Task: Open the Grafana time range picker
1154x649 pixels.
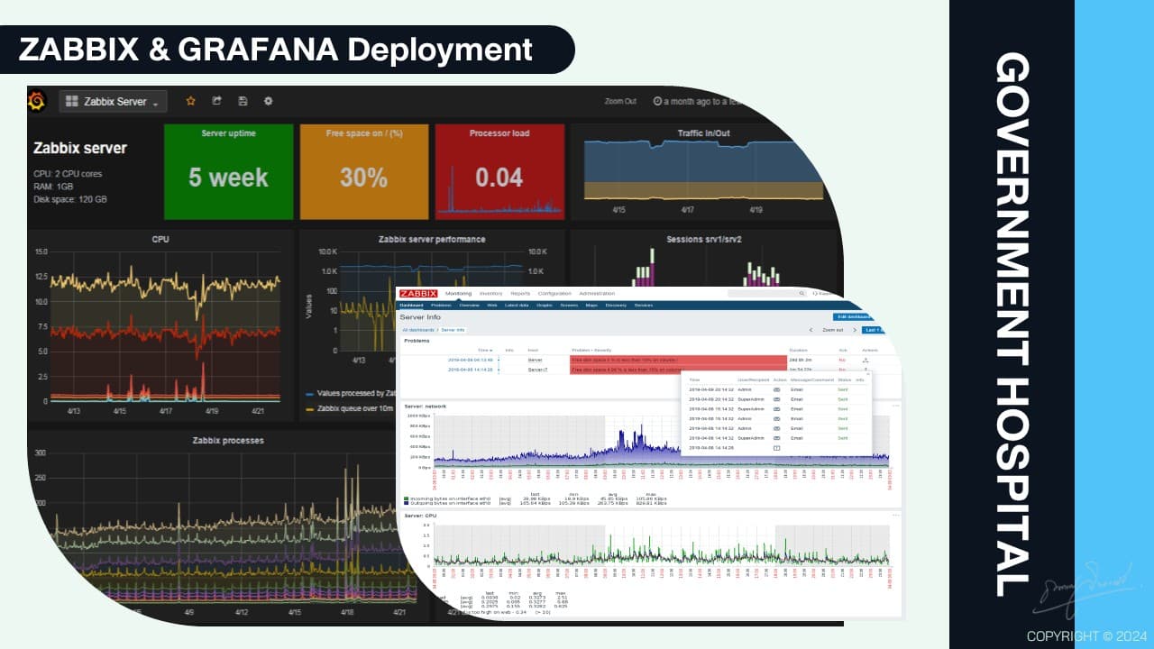Action: pos(699,101)
